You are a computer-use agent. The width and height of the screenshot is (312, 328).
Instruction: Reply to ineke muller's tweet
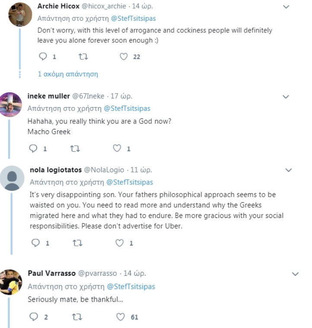[33, 148]
